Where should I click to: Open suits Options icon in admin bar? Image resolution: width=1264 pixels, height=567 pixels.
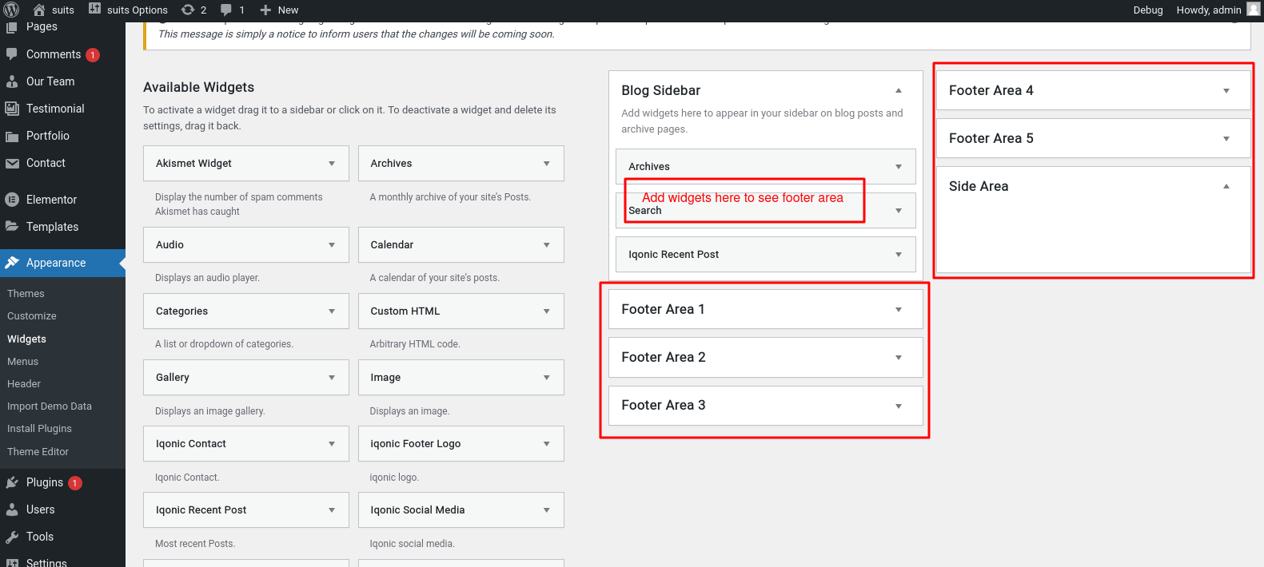pyautogui.click(x=94, y=10)
